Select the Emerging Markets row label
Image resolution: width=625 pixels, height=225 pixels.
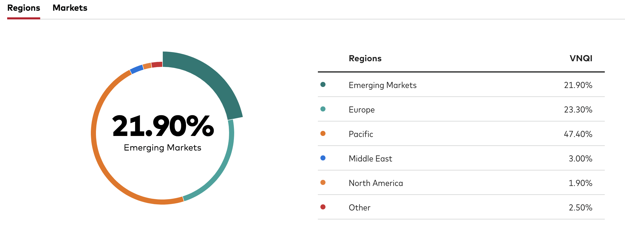pos(382,85)
